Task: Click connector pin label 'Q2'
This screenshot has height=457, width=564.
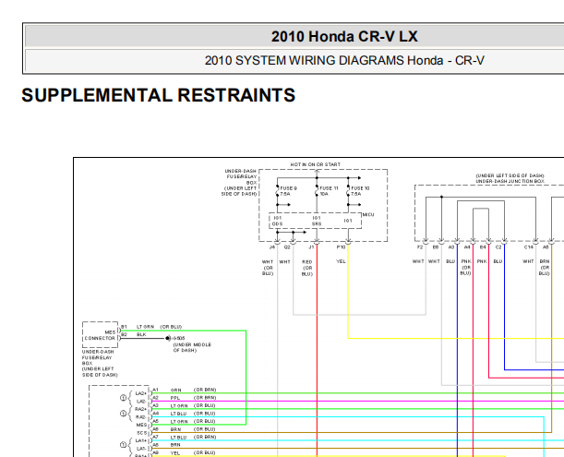Action: coord(287,247)
